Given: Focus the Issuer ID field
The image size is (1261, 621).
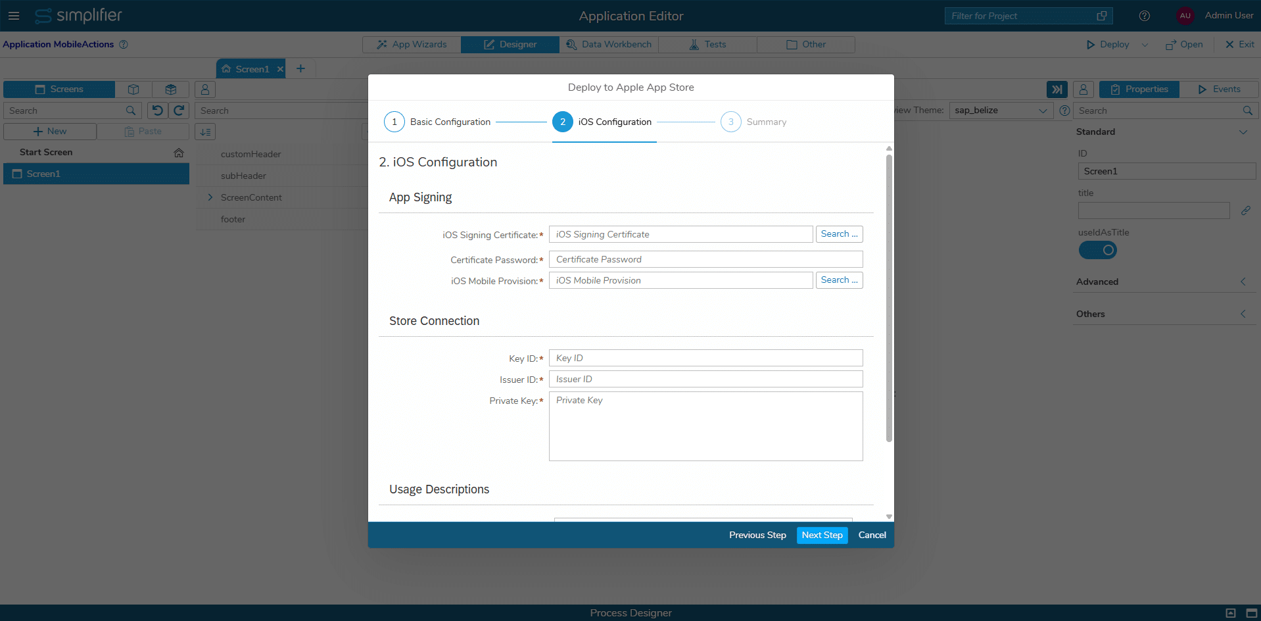Looking at the screenshot, I should (705, 379).
